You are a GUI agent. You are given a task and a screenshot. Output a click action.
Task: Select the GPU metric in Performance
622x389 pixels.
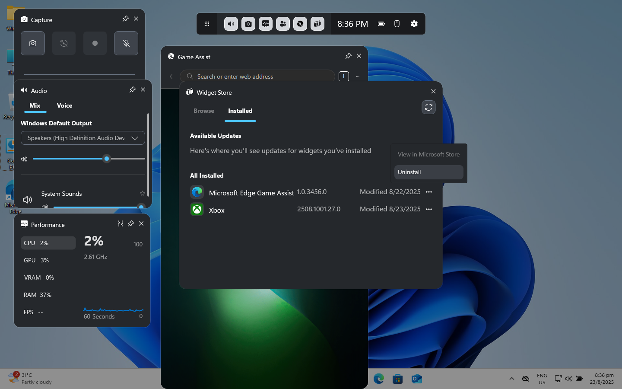(x=48, y=260)
